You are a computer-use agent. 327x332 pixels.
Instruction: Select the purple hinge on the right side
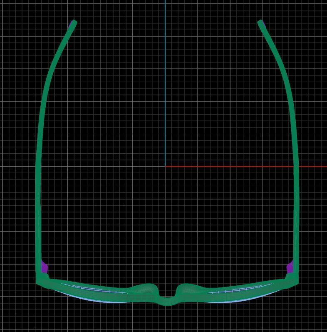[x=290, y=267]
